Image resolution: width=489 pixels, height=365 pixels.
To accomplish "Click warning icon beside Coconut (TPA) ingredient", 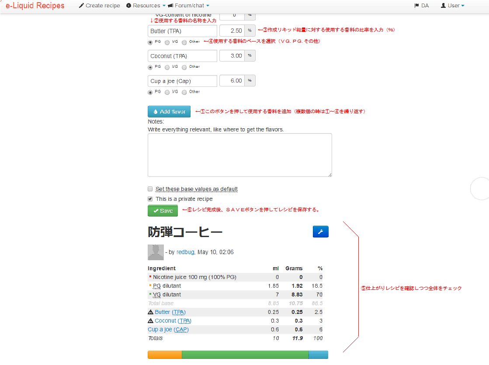I will click(x=151, y=321).
